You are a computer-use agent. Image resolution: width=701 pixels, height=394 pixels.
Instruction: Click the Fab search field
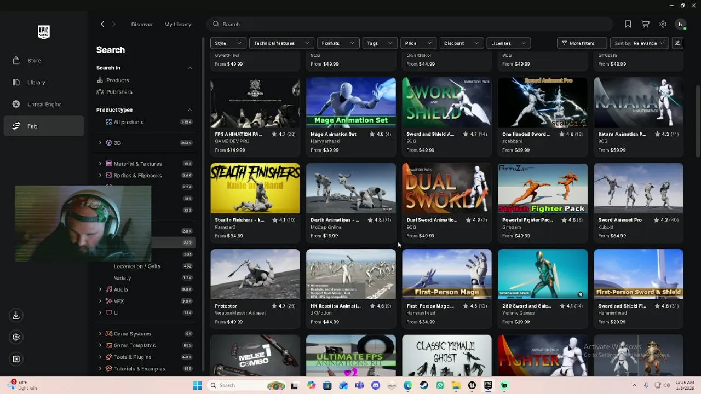pos(410,24)
